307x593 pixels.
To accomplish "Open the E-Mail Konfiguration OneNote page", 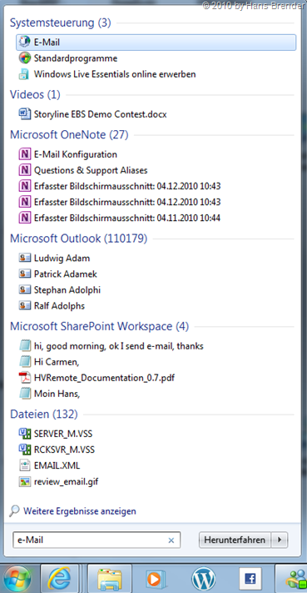I will (x=76, y=154).
